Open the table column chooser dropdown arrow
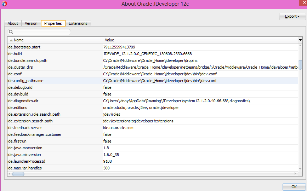The height and width of the screenshot is (191, 307). (300, 40)
